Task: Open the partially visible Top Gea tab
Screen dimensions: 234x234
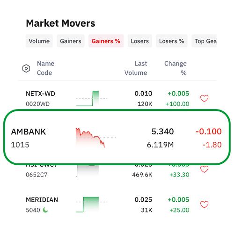Action: (x=204, y=41)
